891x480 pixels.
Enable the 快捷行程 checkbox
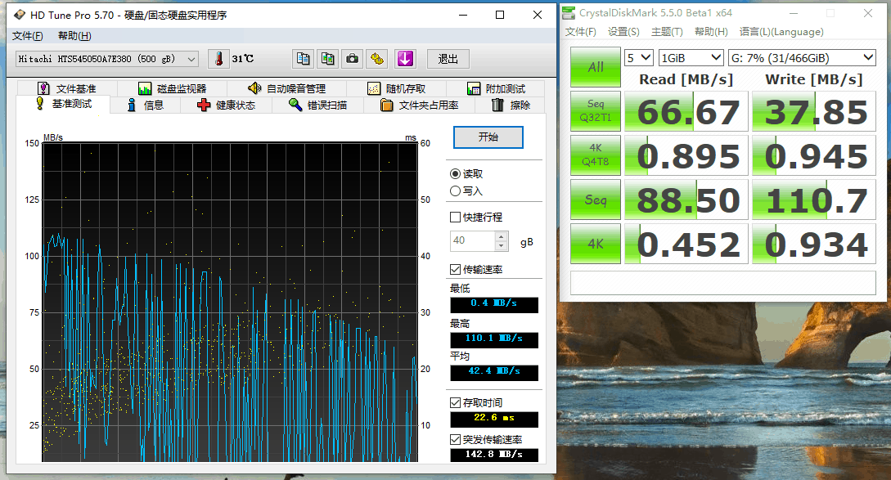[x=455, y=218]
